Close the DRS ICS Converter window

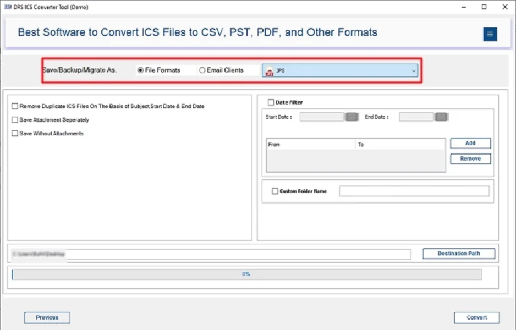505,7
